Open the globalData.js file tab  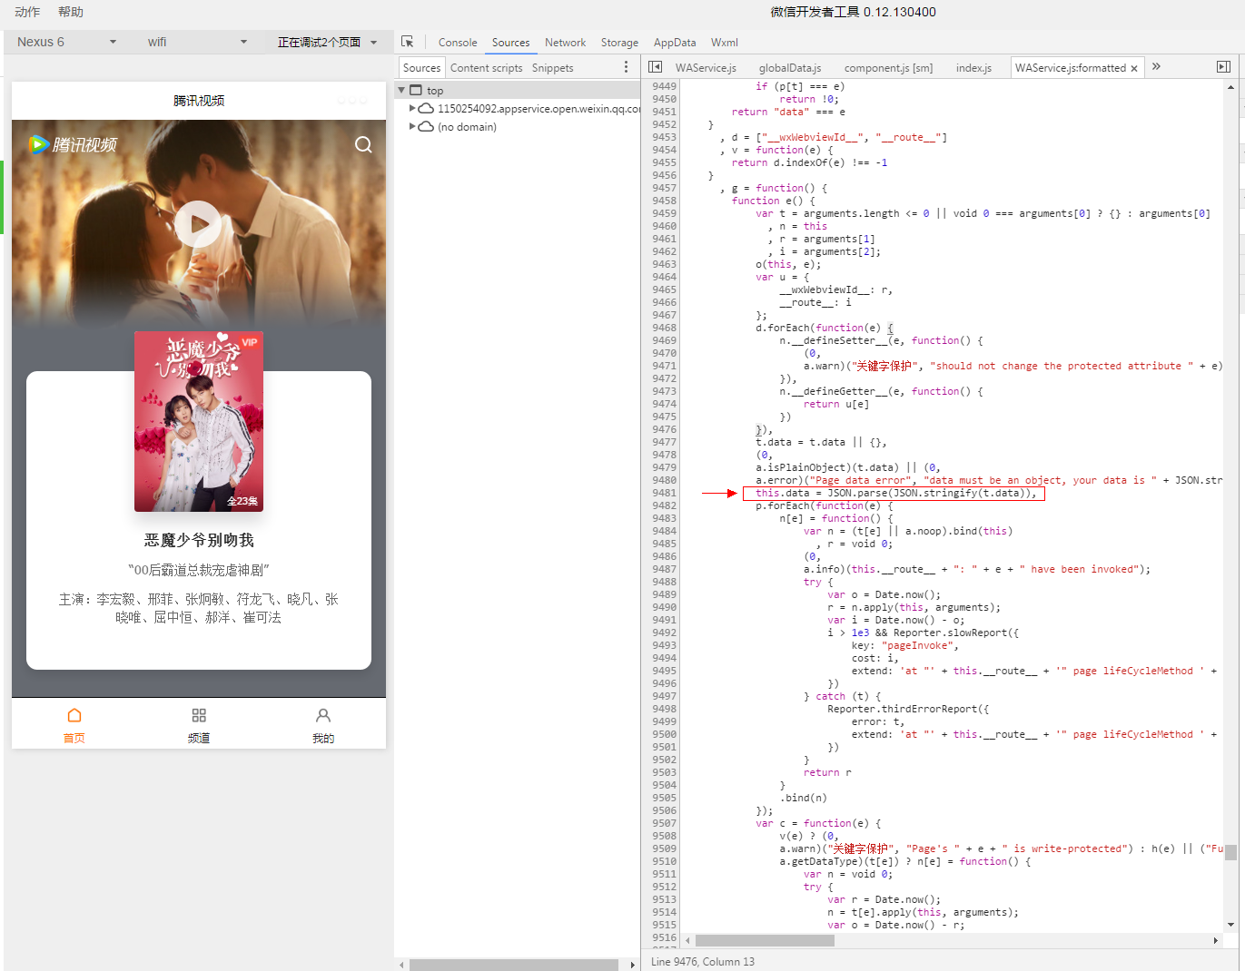click(790, 68)
